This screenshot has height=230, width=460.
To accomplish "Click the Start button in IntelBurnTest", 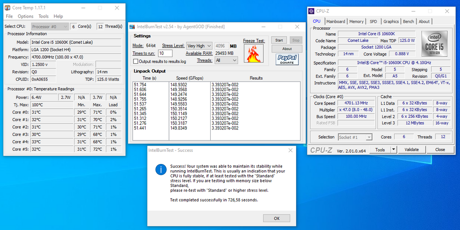I will [x=279, y=40].
